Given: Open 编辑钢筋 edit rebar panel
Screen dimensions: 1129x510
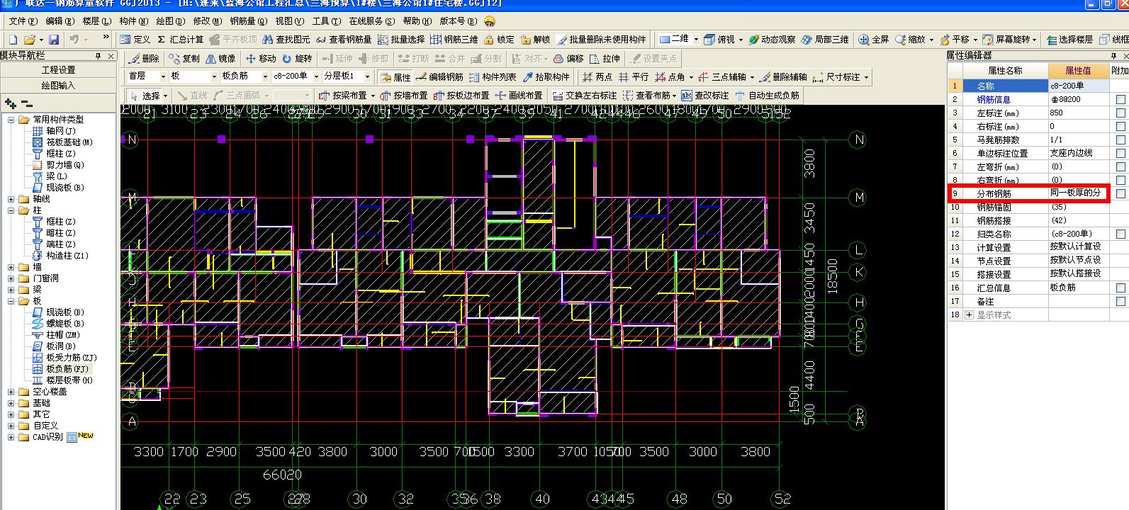Looking at the screenshot, I should tap(440, 77).
